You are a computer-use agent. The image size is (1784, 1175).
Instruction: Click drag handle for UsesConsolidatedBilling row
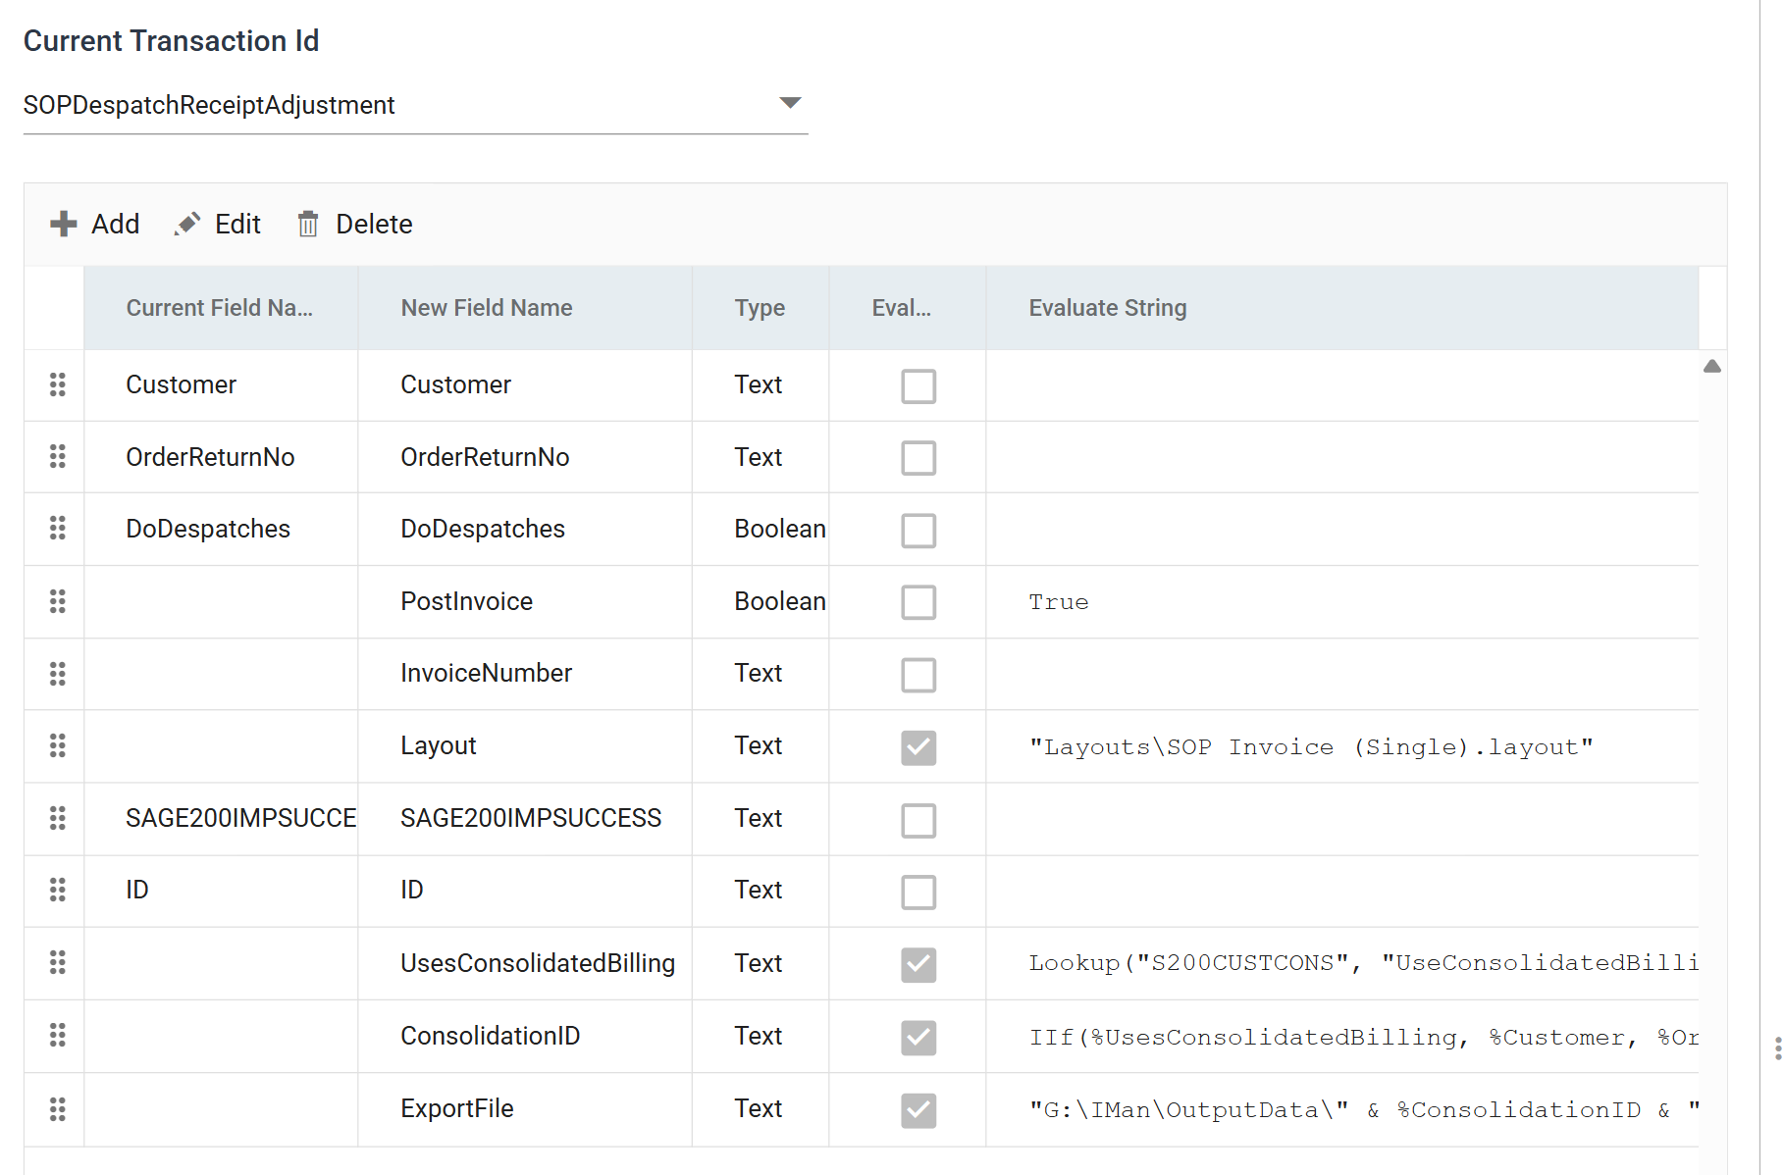click(58, 962)
